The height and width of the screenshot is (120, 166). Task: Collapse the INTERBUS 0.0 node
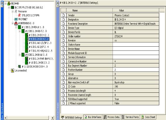tap(13, 23)
